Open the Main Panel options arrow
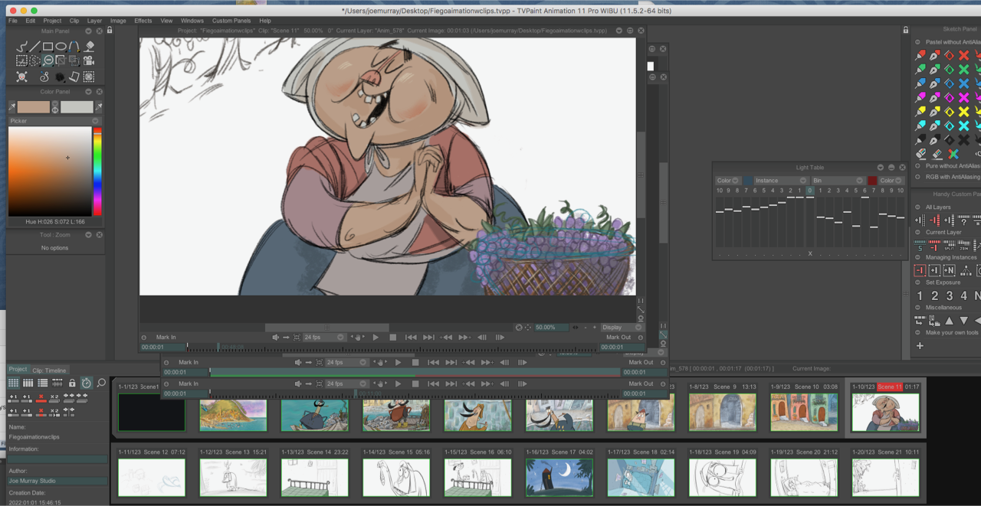The width and height of the screenshot is (981, 506). (88, 31)
